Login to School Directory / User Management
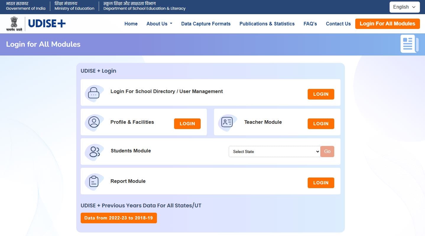 tap(321, 94)
